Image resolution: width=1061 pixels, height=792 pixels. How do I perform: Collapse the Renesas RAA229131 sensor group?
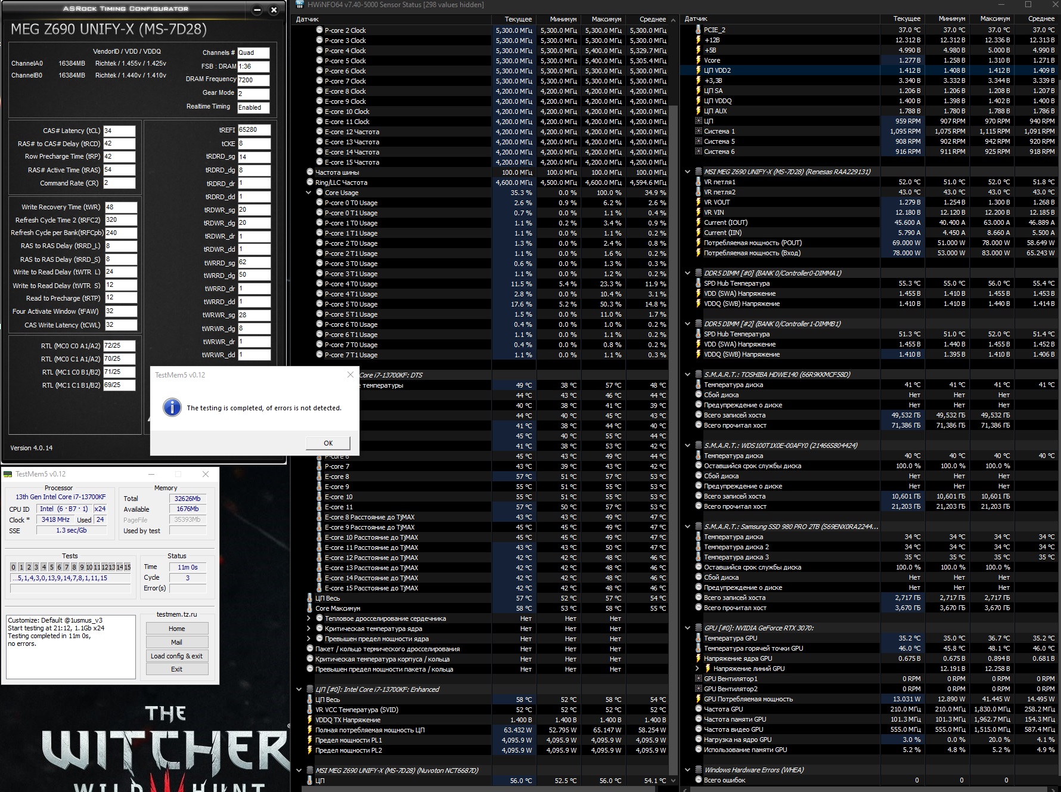click(x=688, y=172)
